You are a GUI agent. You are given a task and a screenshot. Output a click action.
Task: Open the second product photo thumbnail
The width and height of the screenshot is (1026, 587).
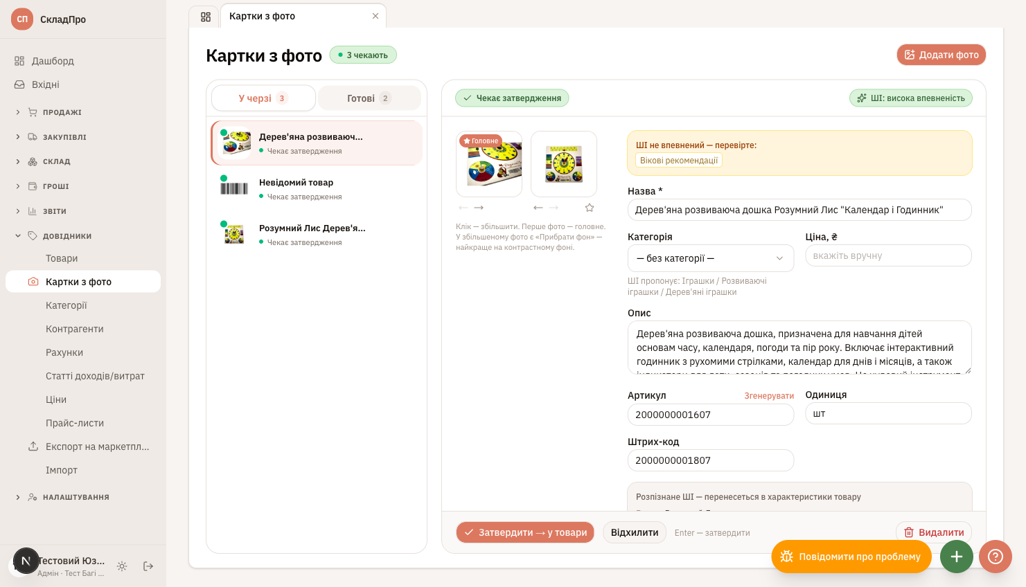[564, 164]
